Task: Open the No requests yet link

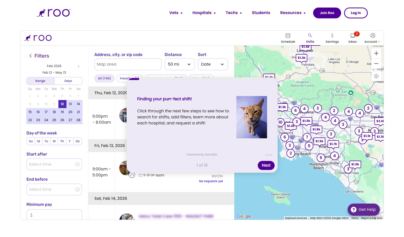Action: pos(211,181)
